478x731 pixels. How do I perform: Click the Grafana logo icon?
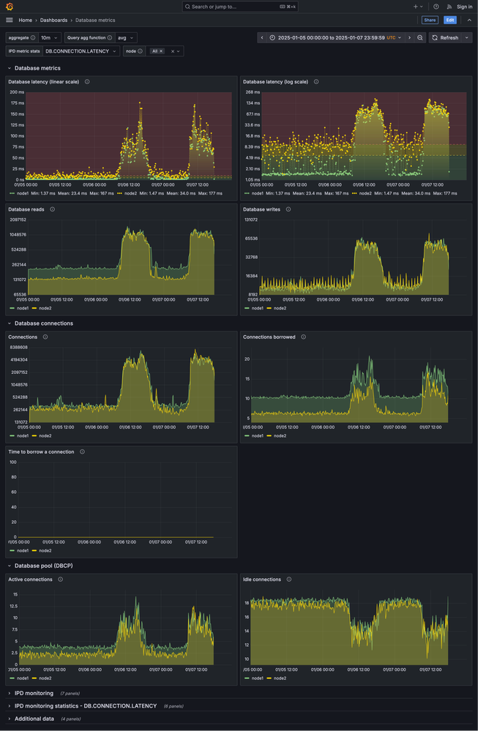coord(10,7)
